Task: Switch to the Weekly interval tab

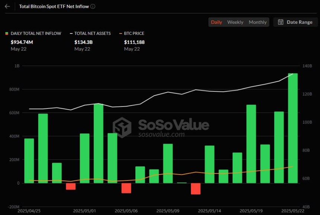Action: click(235, 22)
